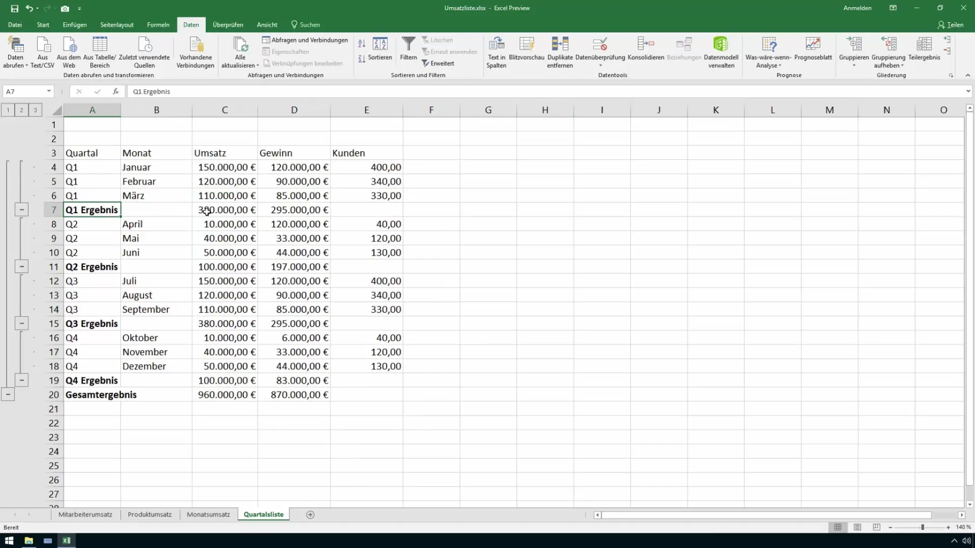The width and height of the screenshot is (975, 548).
Task: Open Was-wäre-wenn-Analyse menu
Action: (768, 52)
